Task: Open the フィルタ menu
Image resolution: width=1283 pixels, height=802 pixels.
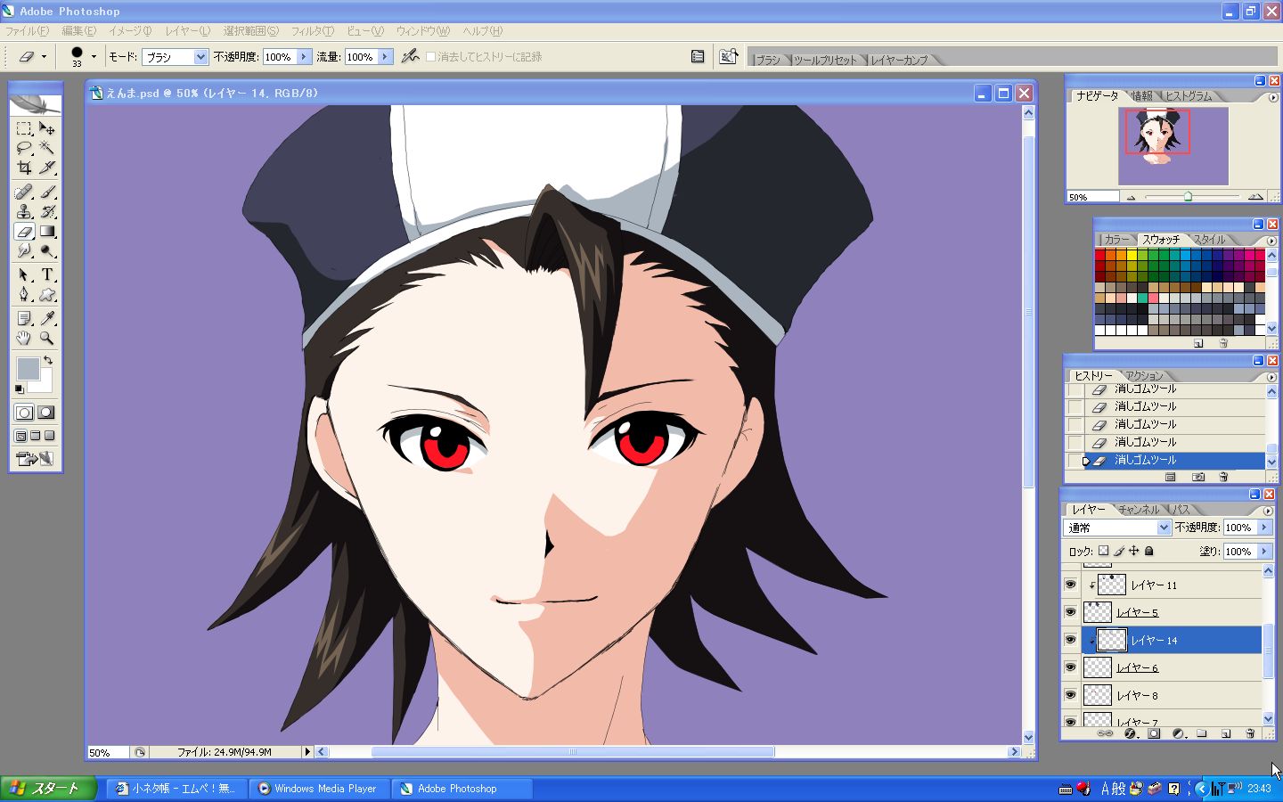Action: (313, 31)
